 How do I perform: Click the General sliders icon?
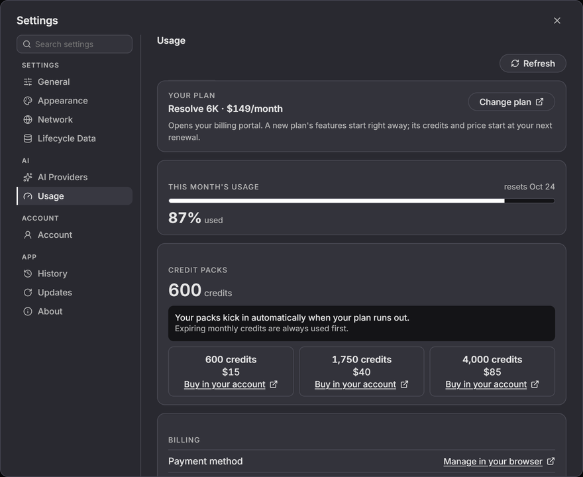pyautogui.click(x=28, y=81)
